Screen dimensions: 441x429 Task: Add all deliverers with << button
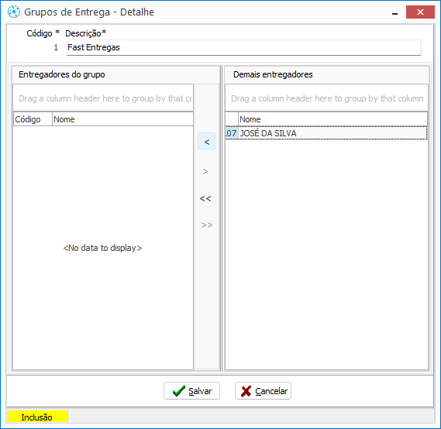click(x=205, y=199)
